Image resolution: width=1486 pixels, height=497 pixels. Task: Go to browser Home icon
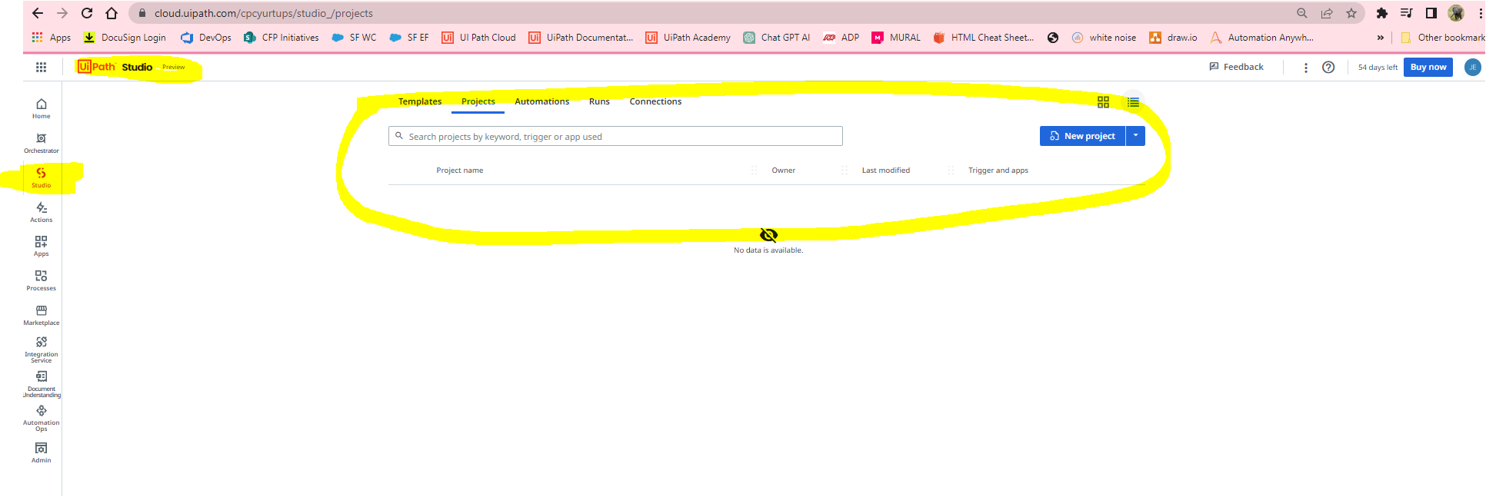112,13
